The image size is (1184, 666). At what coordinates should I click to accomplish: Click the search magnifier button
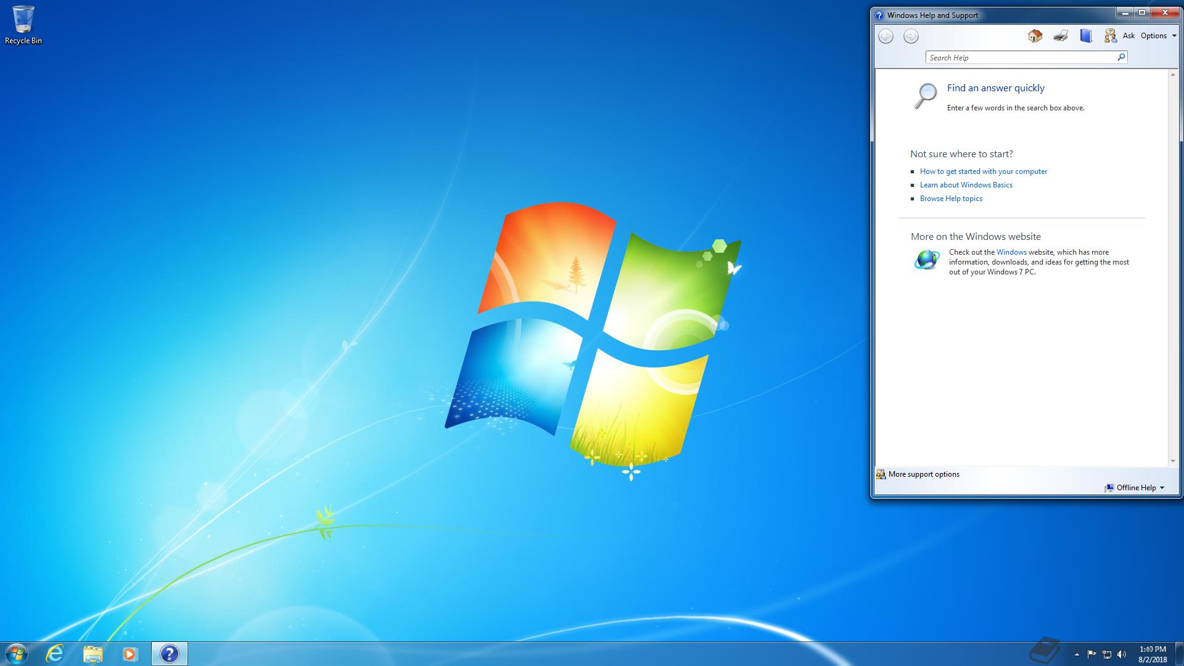(1121, 57)
